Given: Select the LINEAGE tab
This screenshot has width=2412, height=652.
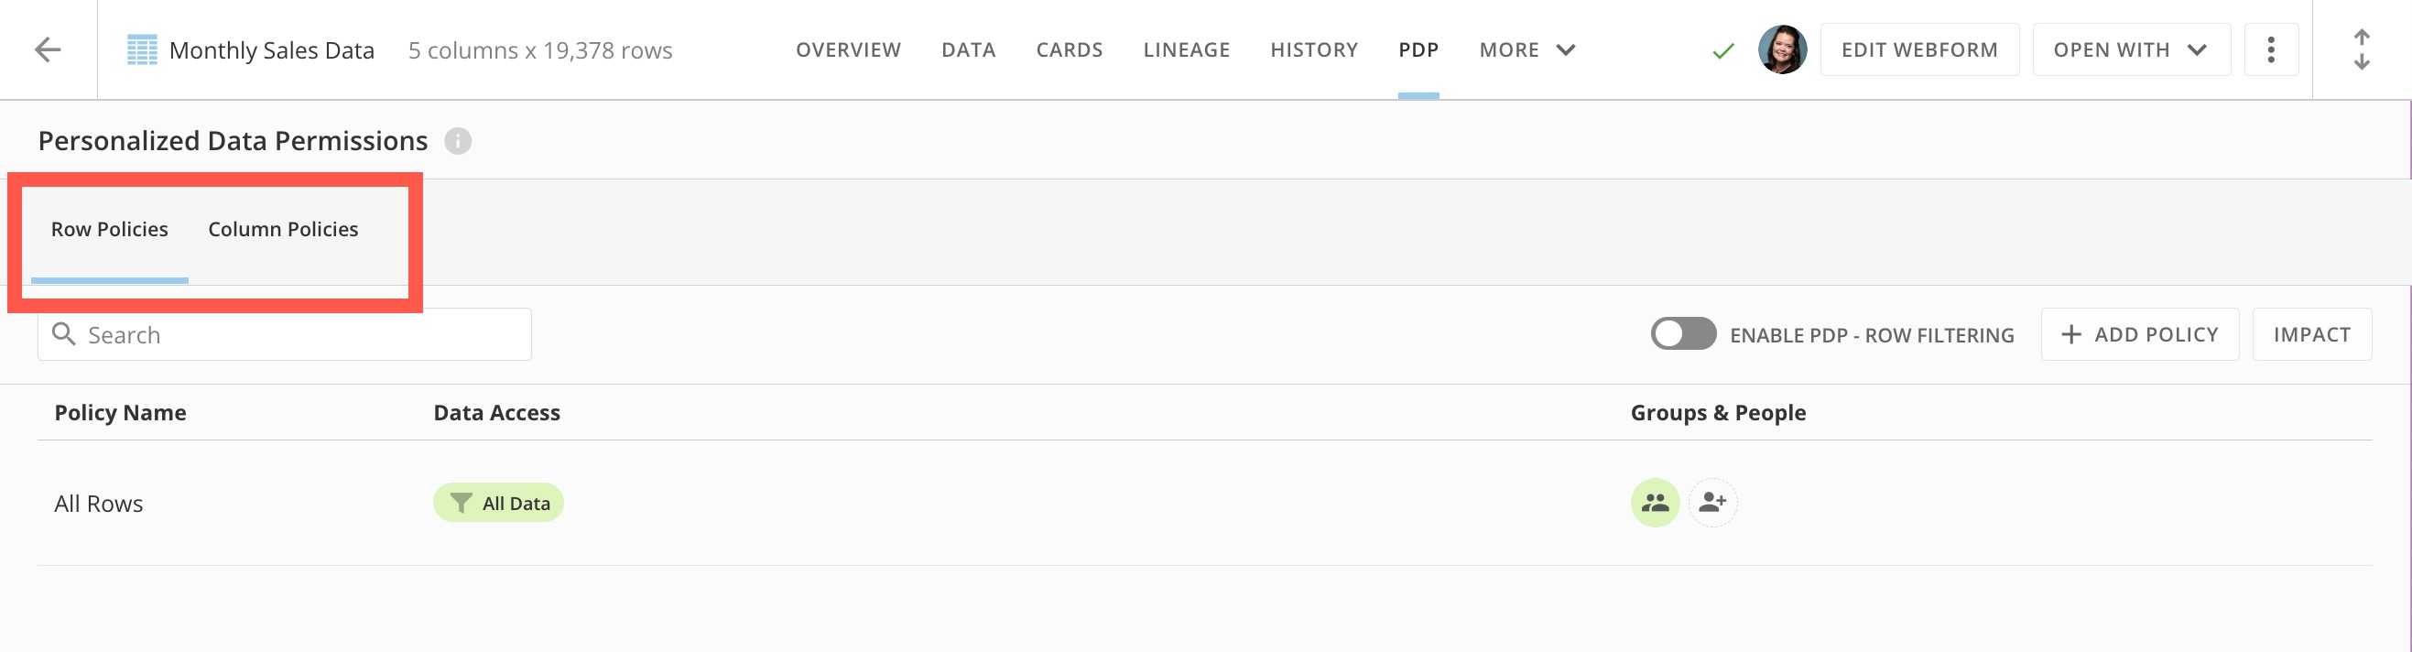Looking at the screenshot, I should pyautogui.click(x=1186, y=49).
